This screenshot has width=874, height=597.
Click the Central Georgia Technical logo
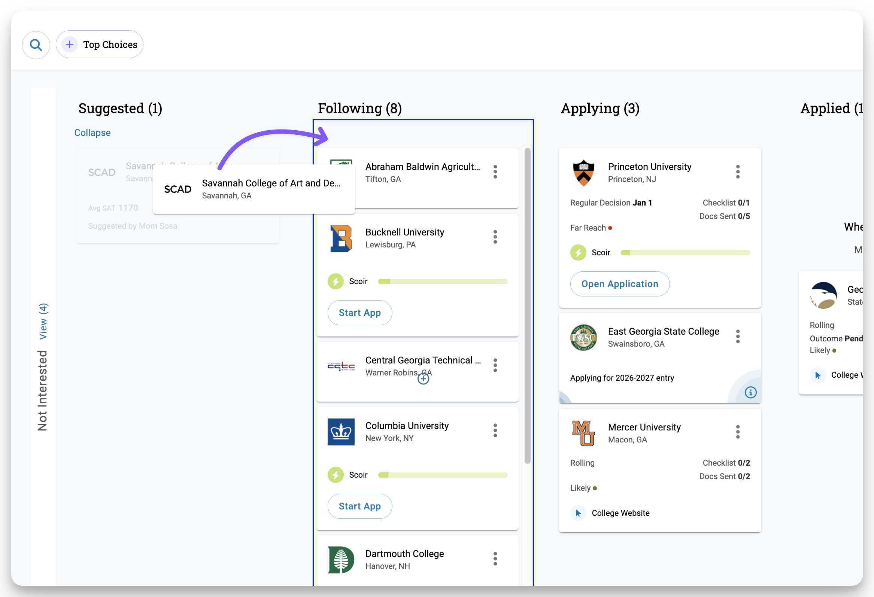[341, 366]
